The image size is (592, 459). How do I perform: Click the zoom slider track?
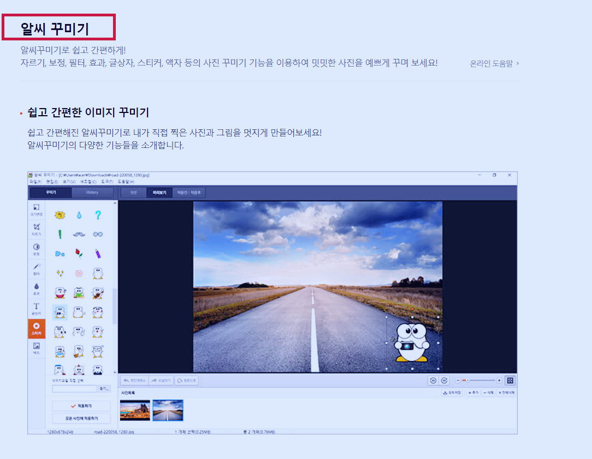478,380
